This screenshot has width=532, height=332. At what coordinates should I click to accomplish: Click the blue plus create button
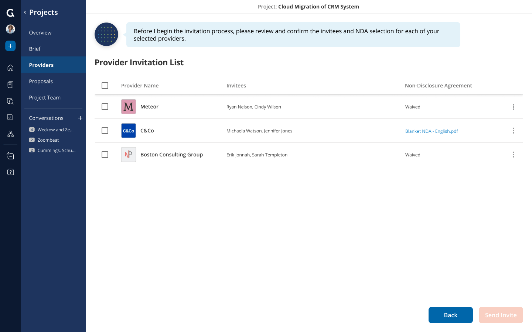[x=10, y=46]
